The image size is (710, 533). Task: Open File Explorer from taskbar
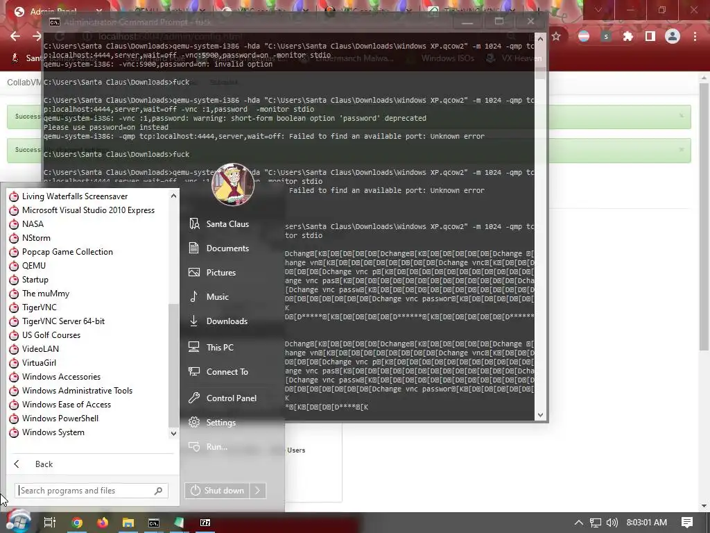[128, 523]
